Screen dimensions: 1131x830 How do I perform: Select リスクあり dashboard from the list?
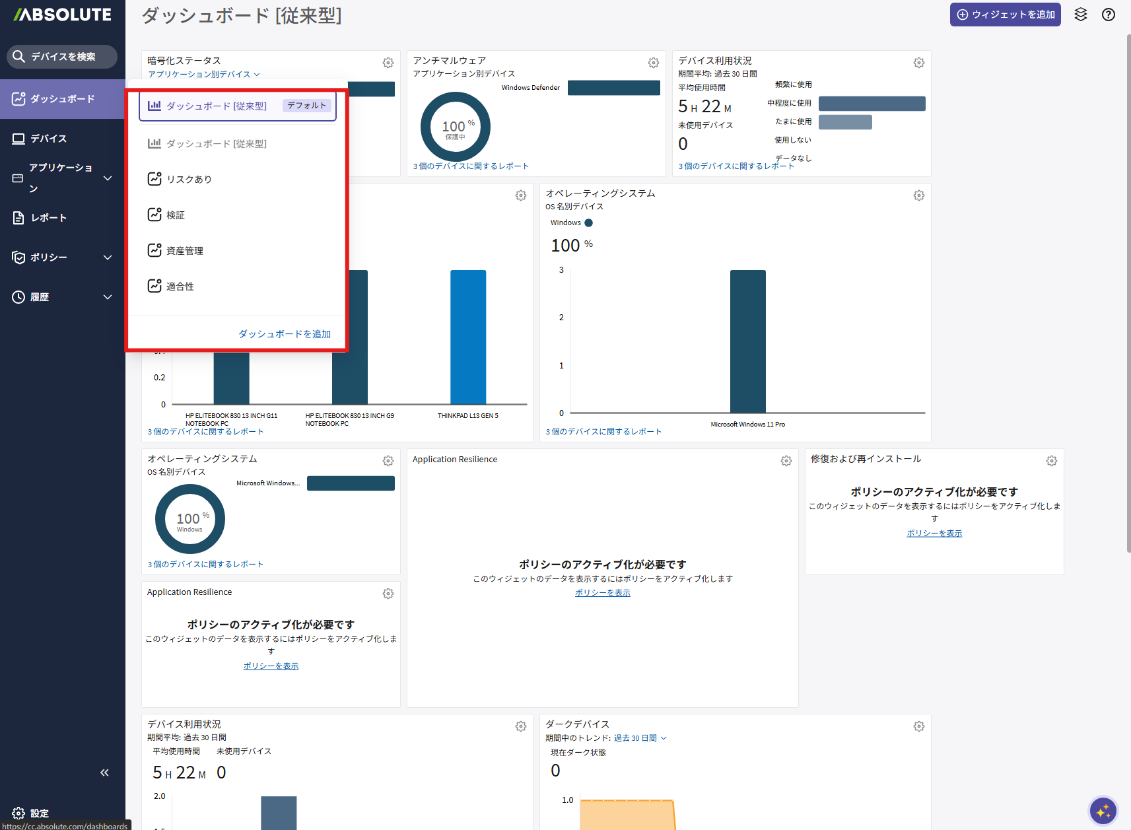pos(189,180)
